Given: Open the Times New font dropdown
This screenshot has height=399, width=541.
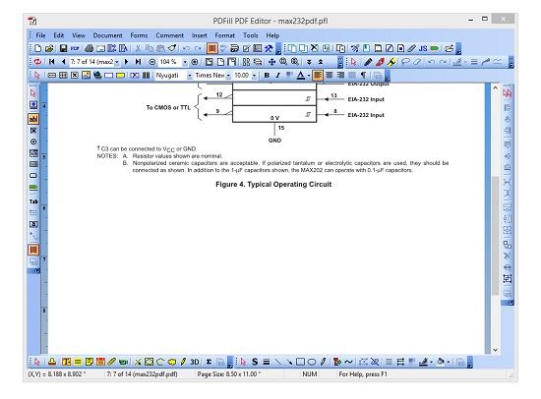Looking at the screenshot, I should coord(228,75).
